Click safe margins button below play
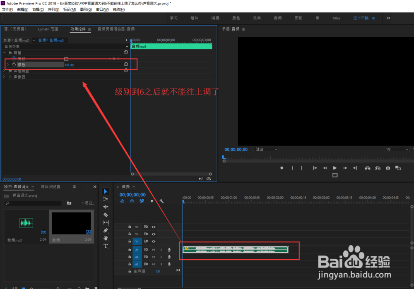This screenshot has height=289, width=414. pos(335,175)
